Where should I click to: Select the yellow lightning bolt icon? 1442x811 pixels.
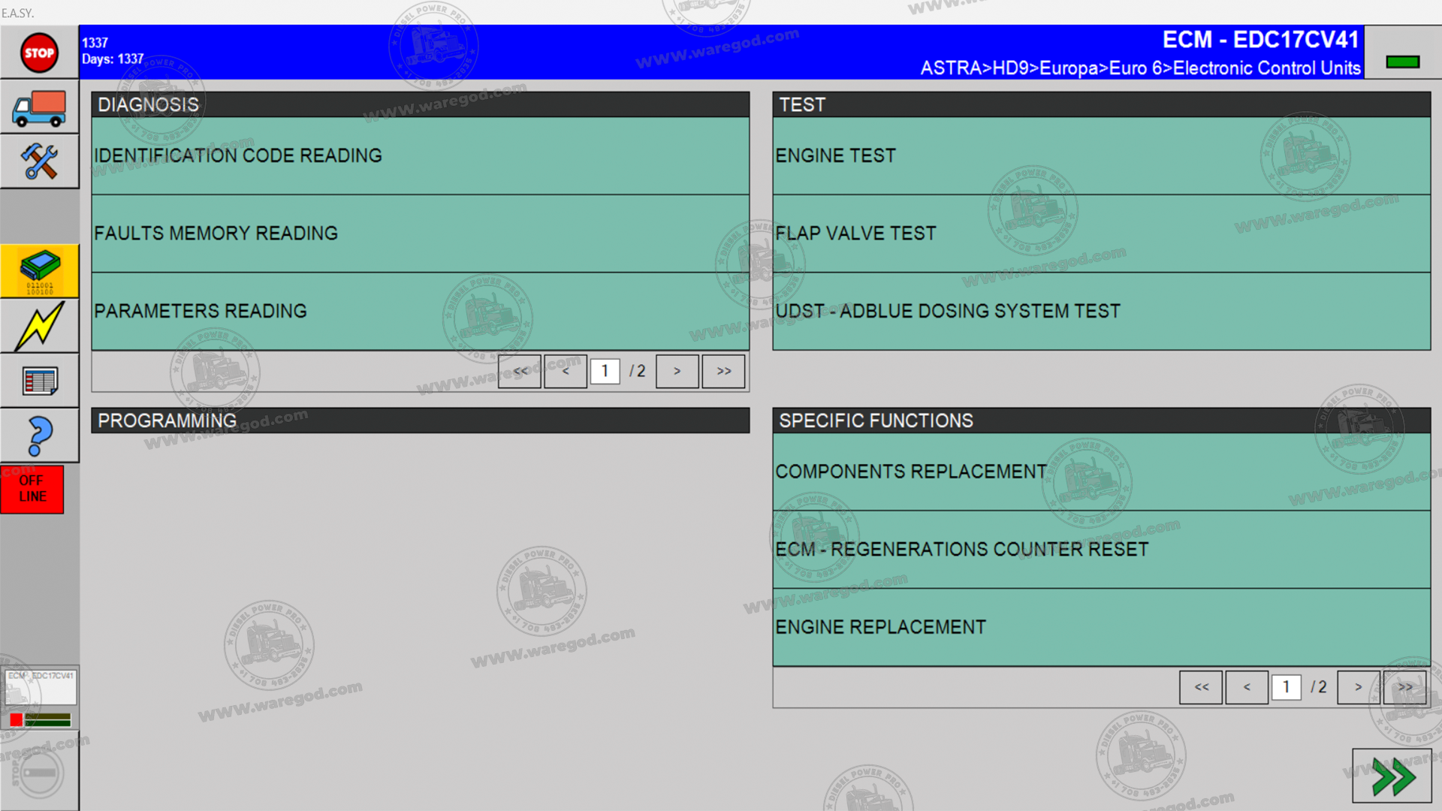coord(39,326)
